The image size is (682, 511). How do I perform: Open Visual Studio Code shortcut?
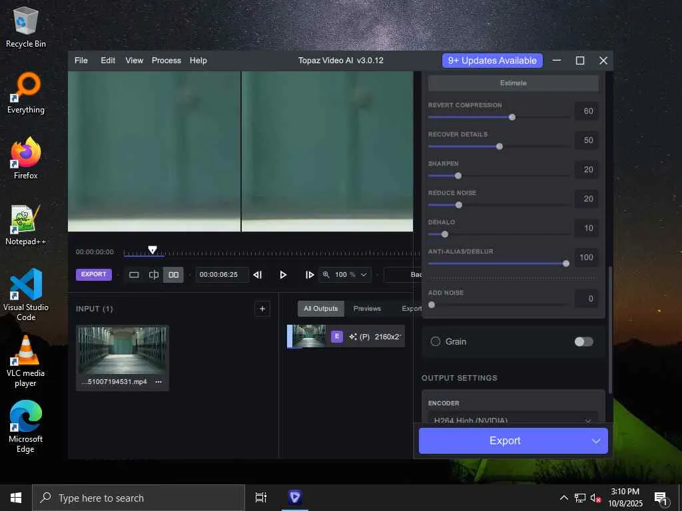click(x=26, y=295)
